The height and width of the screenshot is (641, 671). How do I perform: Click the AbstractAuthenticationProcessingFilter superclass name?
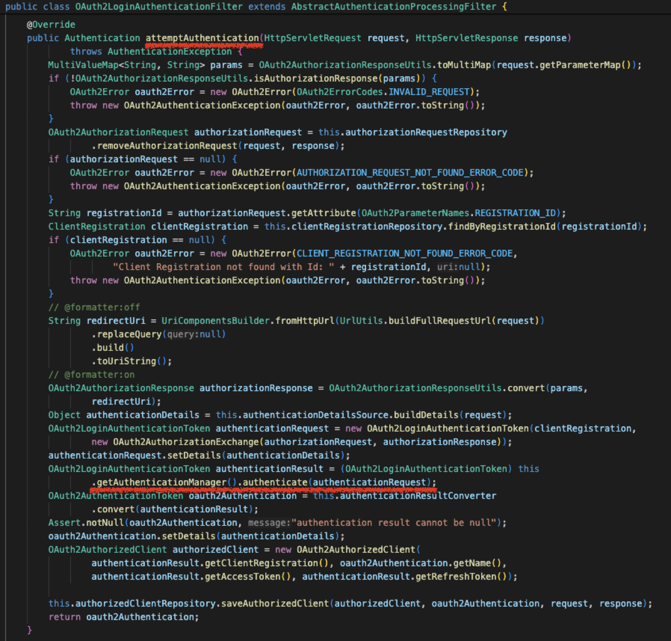393,7
